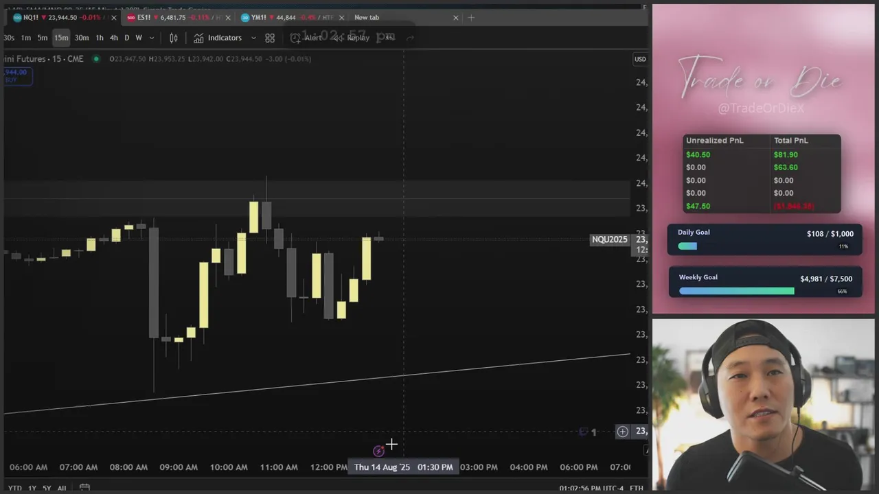This screenshot has height=494, width=879.
Task: Select the 1Y date range
Action: point(32,488)
